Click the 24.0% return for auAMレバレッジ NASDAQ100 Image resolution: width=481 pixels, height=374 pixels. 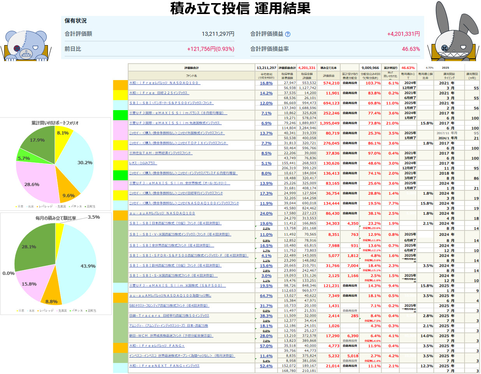(266, 214)
